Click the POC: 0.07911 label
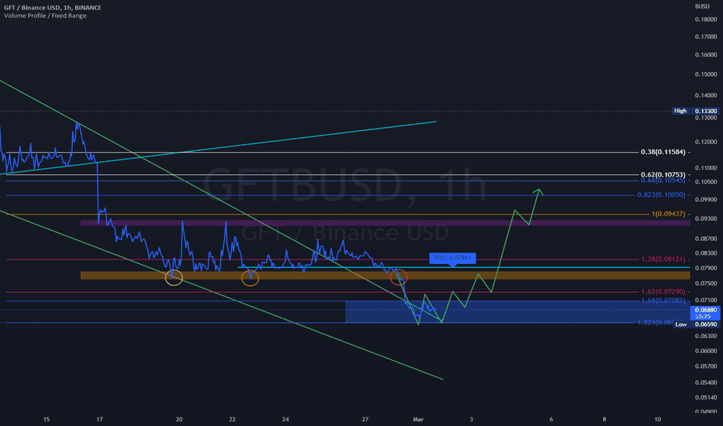The image size is (723, 426). [x=452, y=258]
